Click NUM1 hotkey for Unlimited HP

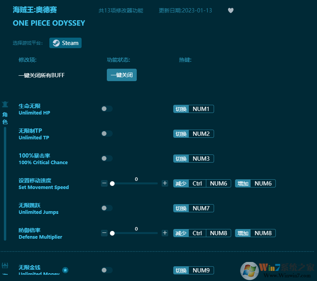[x=193, y=109]
